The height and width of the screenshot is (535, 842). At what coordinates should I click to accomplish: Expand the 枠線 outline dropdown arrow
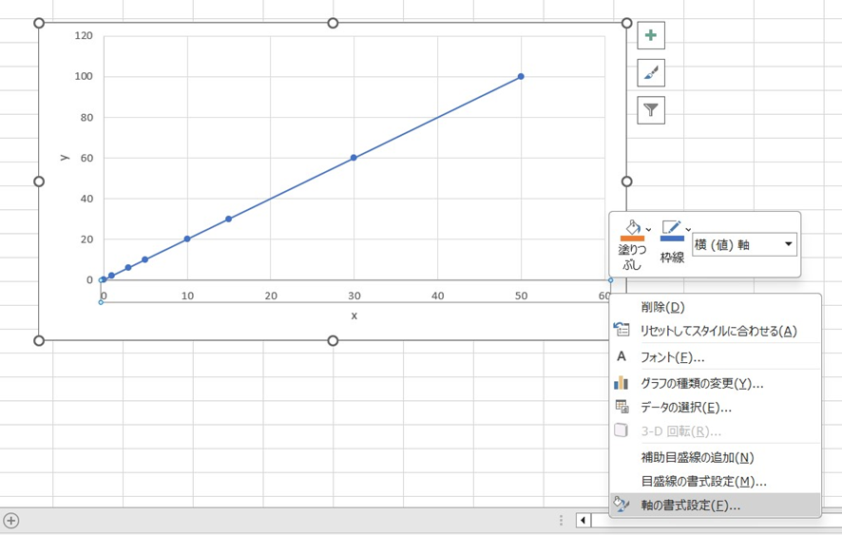click(688, 229)
